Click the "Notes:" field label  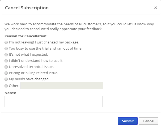[10, 93]
